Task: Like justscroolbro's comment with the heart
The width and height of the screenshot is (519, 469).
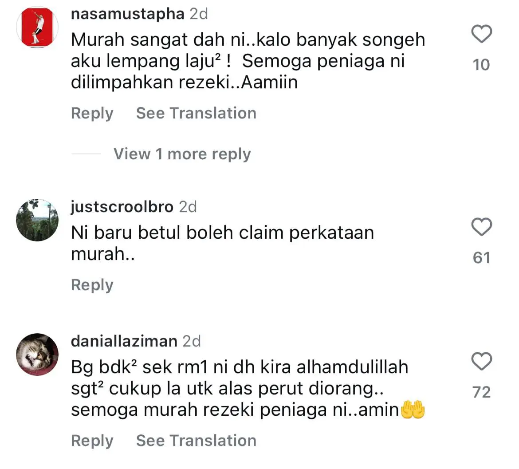Action: pyautogui.click(x=481, y=227)
